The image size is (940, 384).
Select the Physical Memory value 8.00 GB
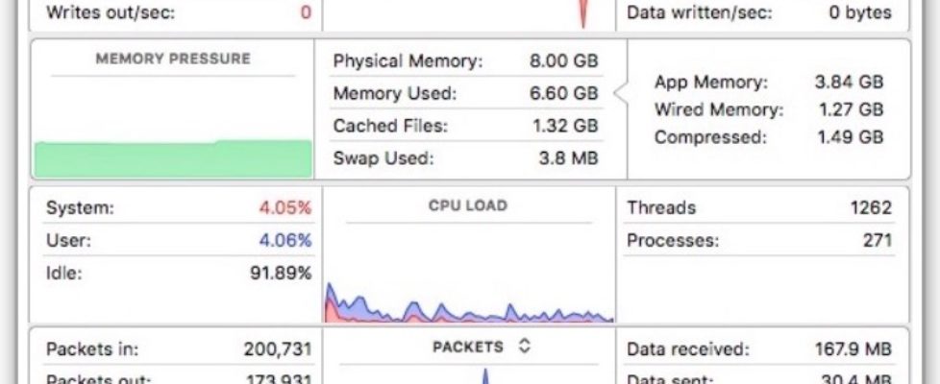pyautogui.click(x=563, y=61)
